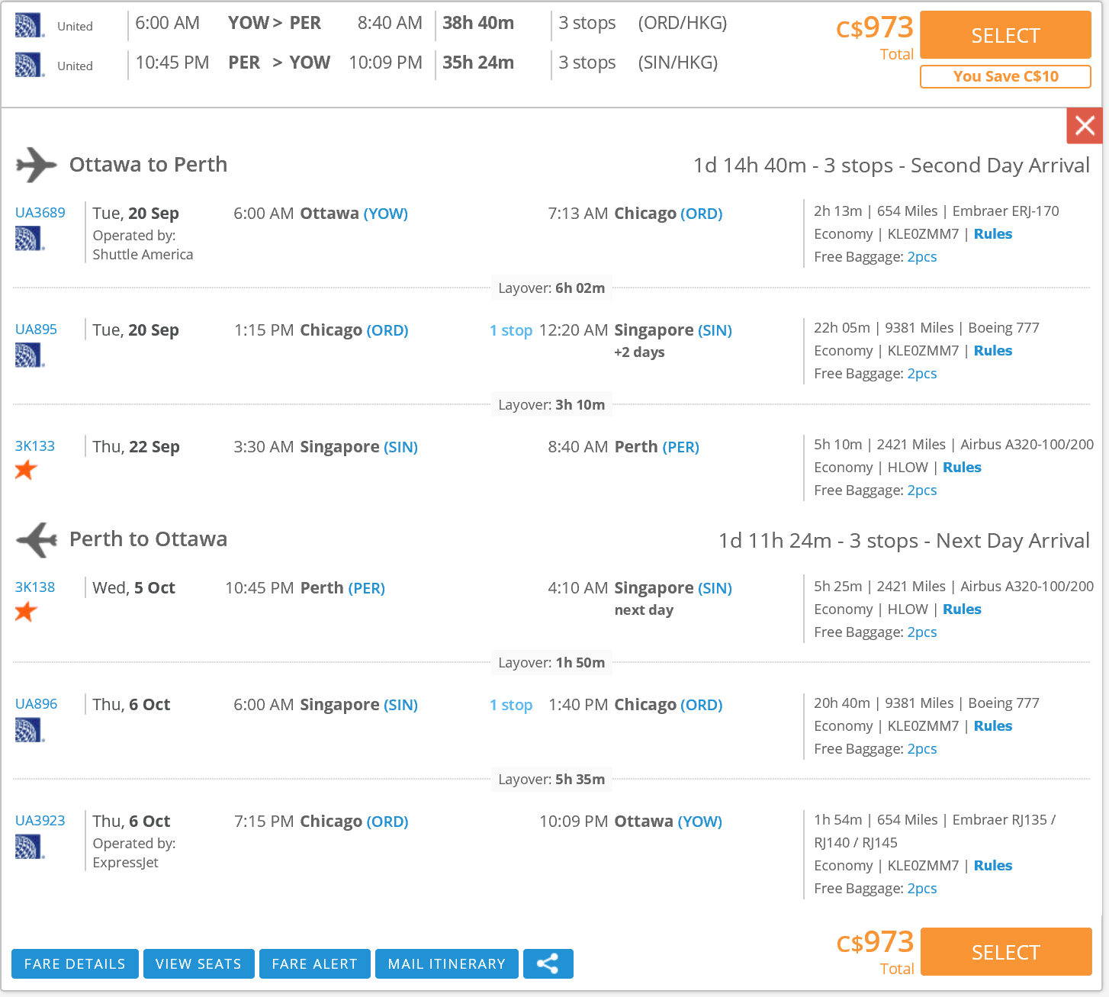Click the departing airplane icon for Ottawa to Perth
The width and height of the screenshot is (1109, 997).
point(36,165)
